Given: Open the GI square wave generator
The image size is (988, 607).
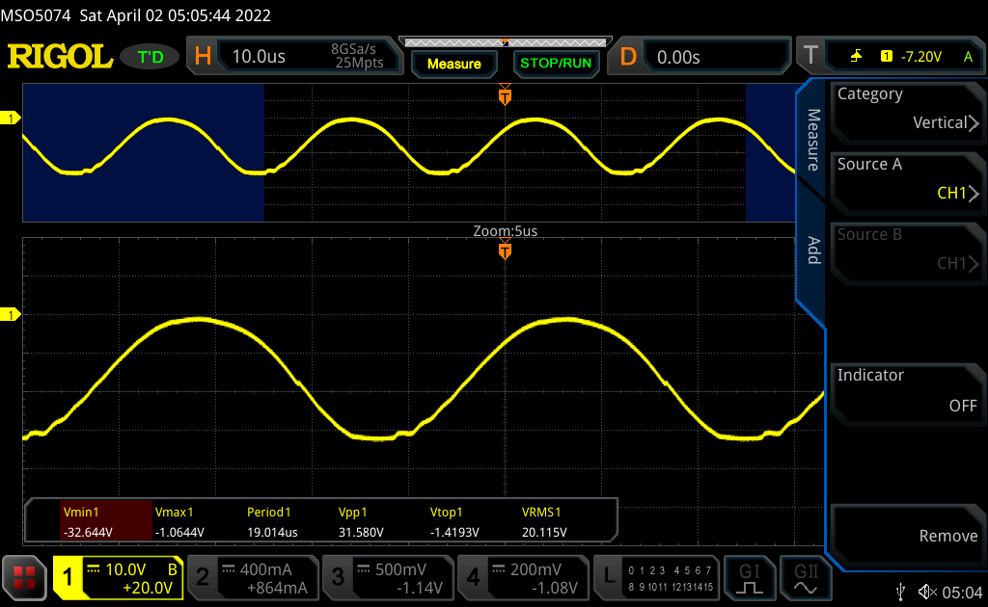Looking at the screenshot, I should click(749, 578).
